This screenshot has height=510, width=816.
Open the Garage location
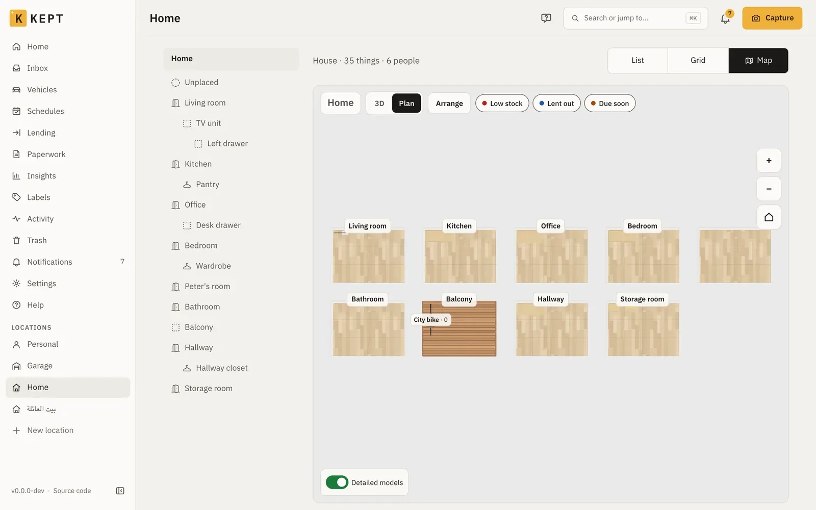click(68, 366)
